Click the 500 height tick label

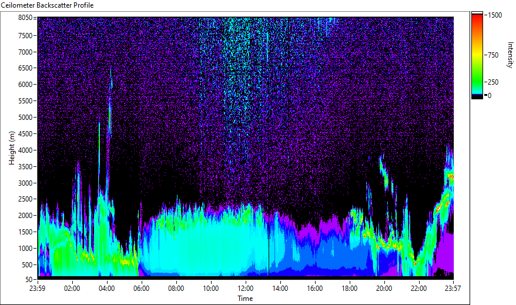(27, 265)
